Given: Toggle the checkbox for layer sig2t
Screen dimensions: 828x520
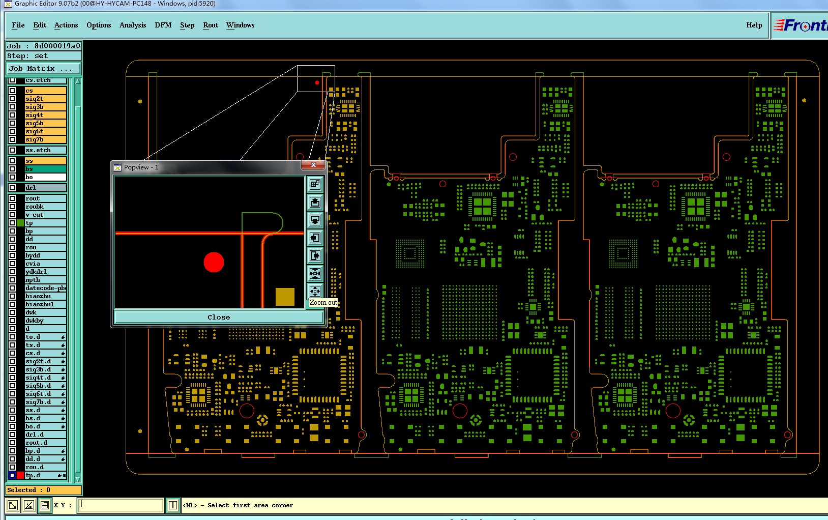Looking at the screenshot, I should click(12, 99).
